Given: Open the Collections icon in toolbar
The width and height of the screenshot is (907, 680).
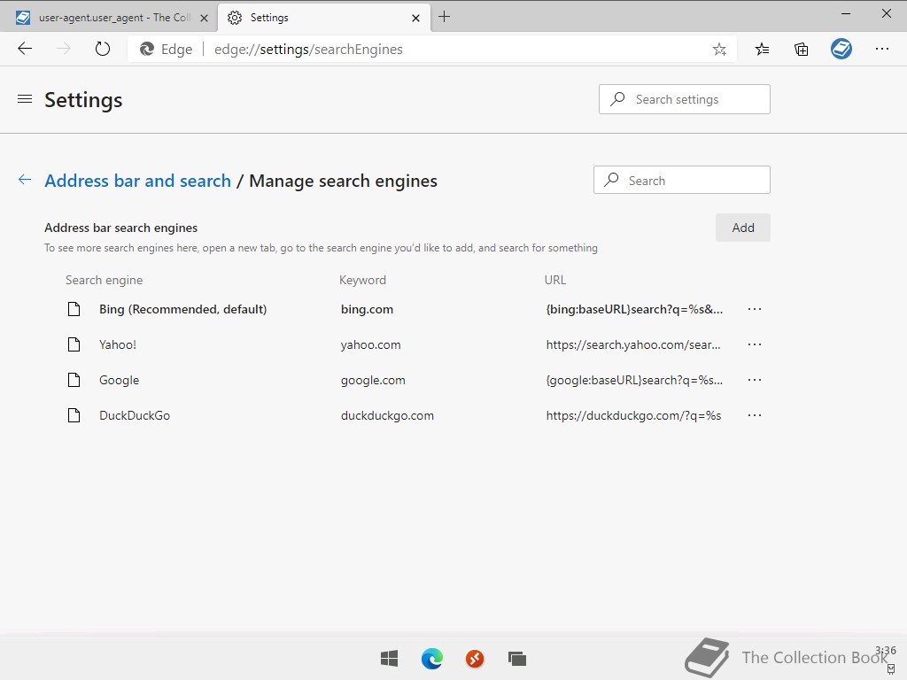Looking at the screenshot, I should pos(801,50).
